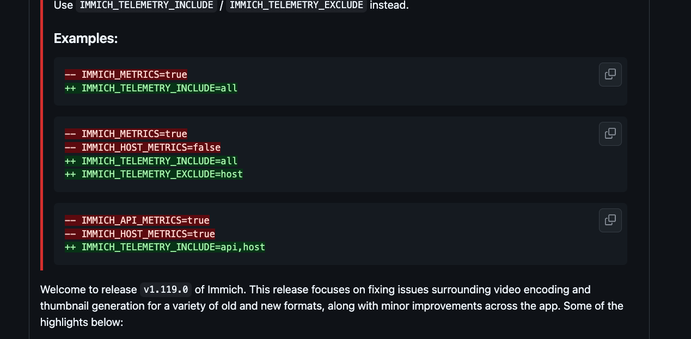This screenshot has height=339, width=691.
Task: Click the word "instead." after the inline codes
Action: point(389,5)
